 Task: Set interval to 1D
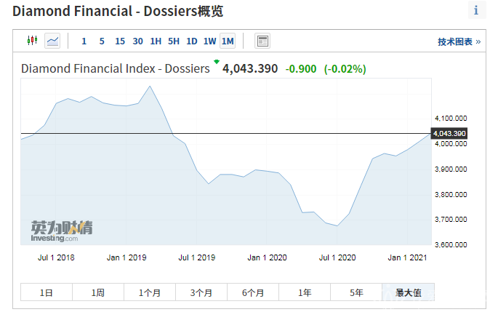(192, 41)
